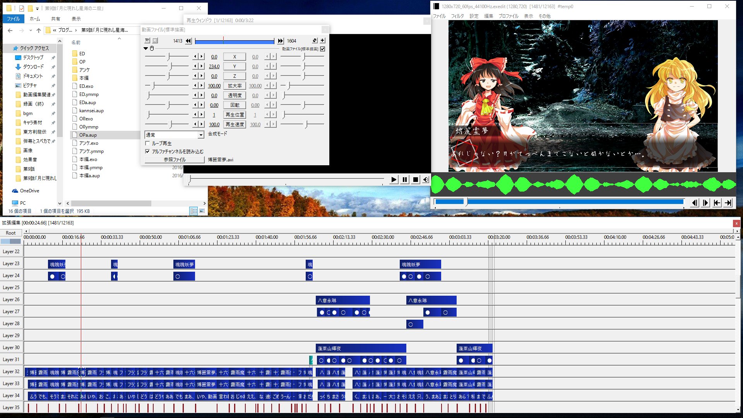Image resolution: width=743 pixels, height=418 pixels.
Task: Open 合成モード blend mode dropdown
Action: pos(201,135)
